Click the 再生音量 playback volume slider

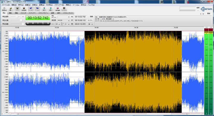point(17,24)
